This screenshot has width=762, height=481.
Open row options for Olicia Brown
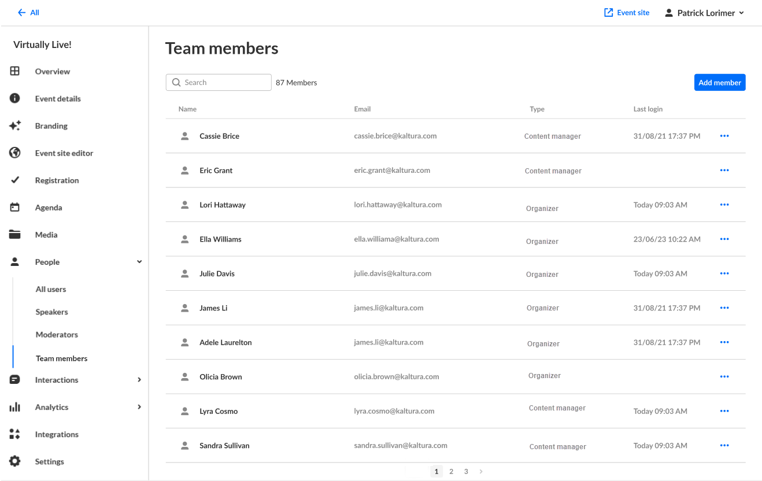724,377
